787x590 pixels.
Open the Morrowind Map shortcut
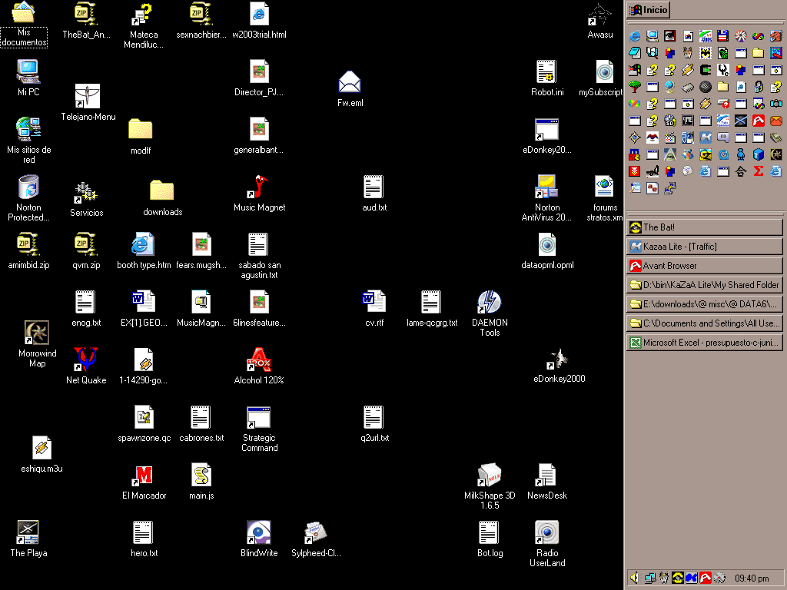pos(37,333)
